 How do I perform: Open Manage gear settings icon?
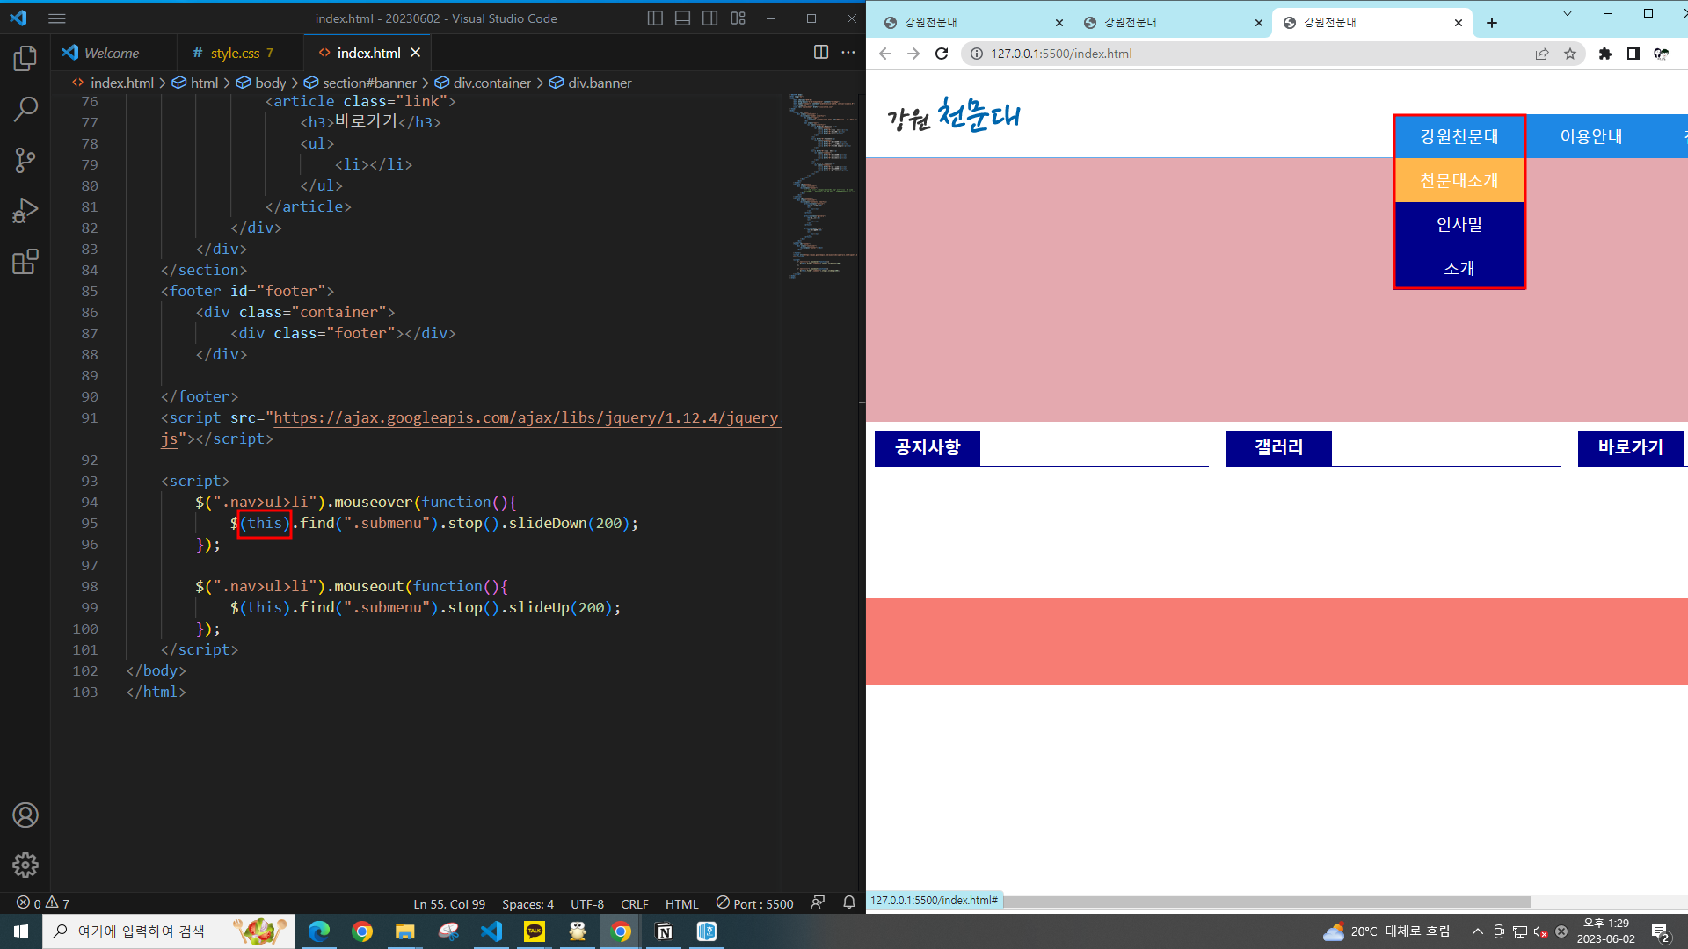coord(25,866)
